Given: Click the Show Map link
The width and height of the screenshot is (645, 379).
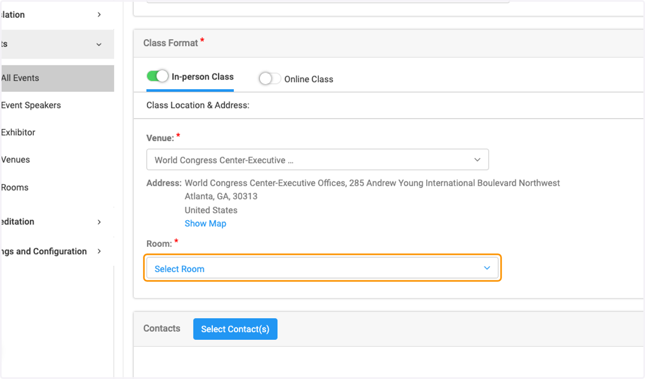Looking at the screenshot, I should click(x=205, y=223).
